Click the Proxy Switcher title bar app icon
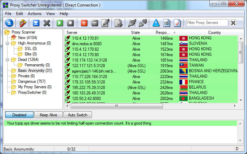The width and height of the screenshot is (247, 154). [5, 5]
